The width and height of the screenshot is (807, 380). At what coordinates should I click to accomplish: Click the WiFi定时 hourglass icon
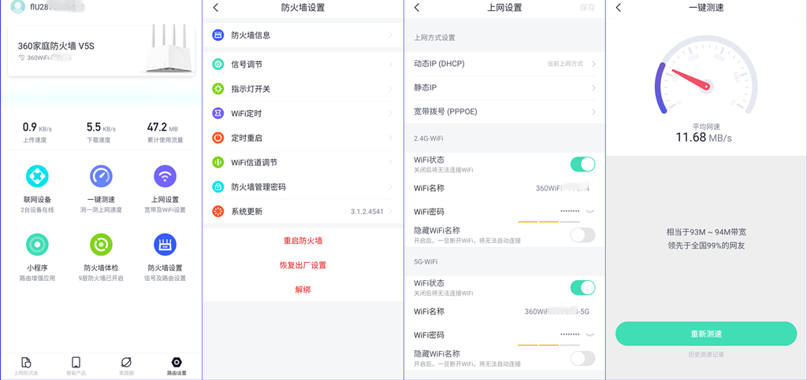(218, 113)
